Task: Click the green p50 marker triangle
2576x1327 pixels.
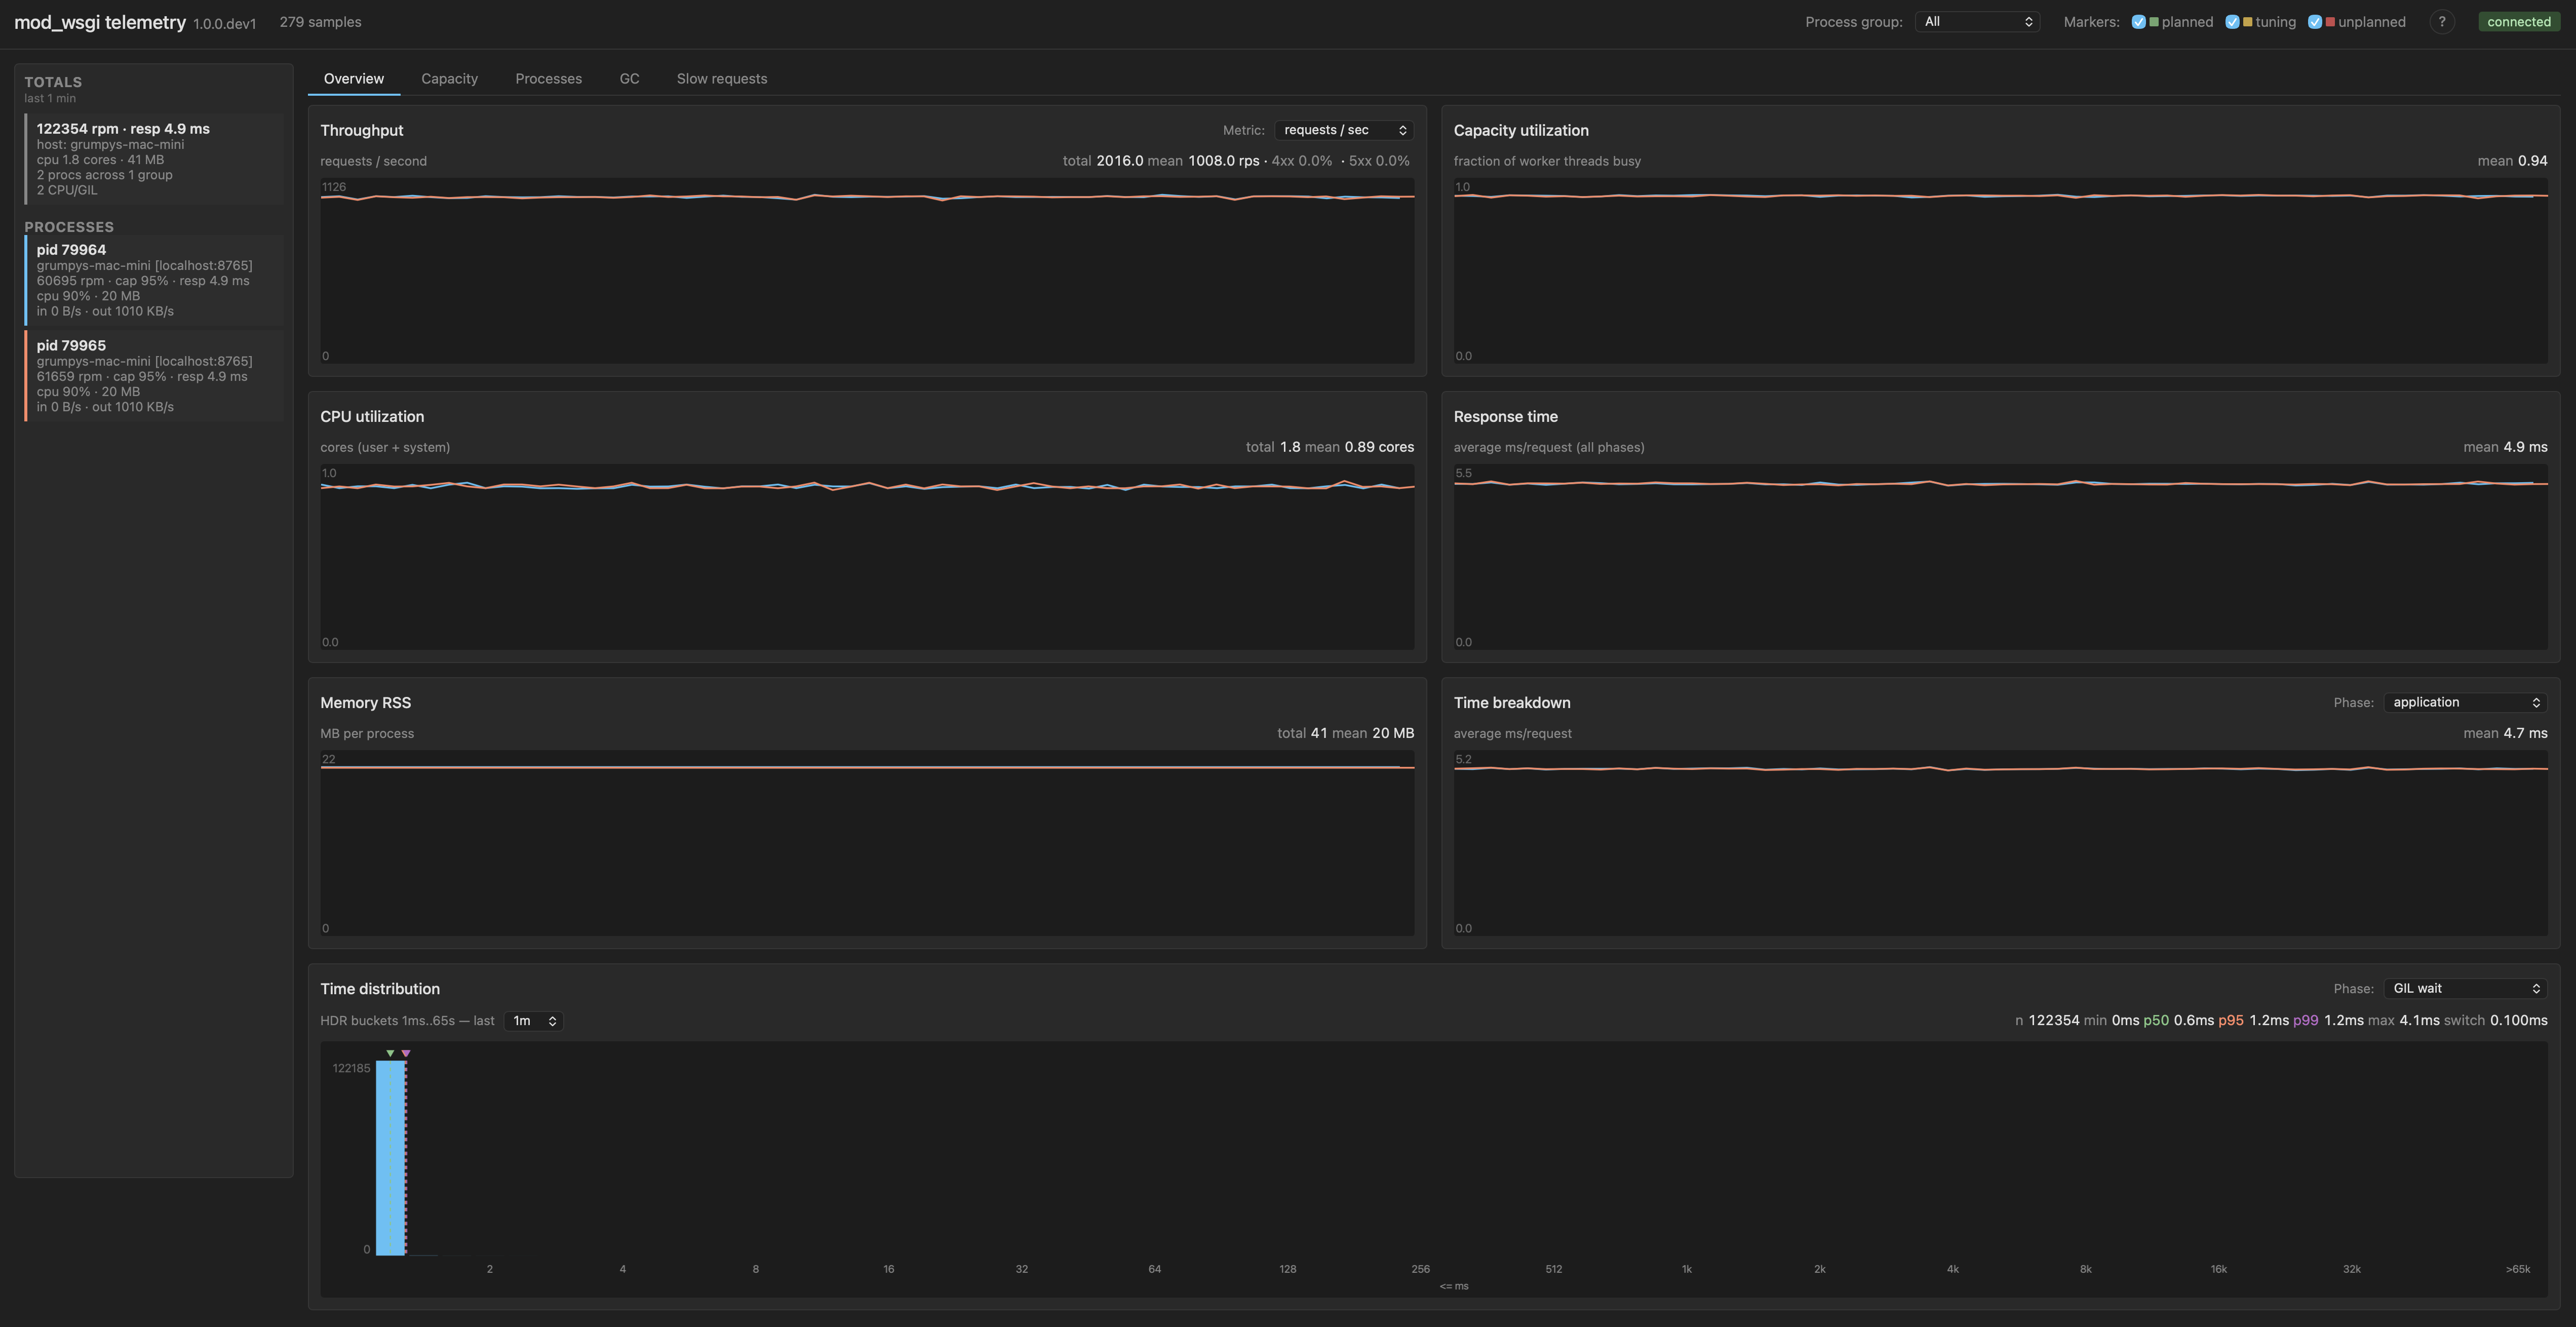Action: [x=390, y=1053]
